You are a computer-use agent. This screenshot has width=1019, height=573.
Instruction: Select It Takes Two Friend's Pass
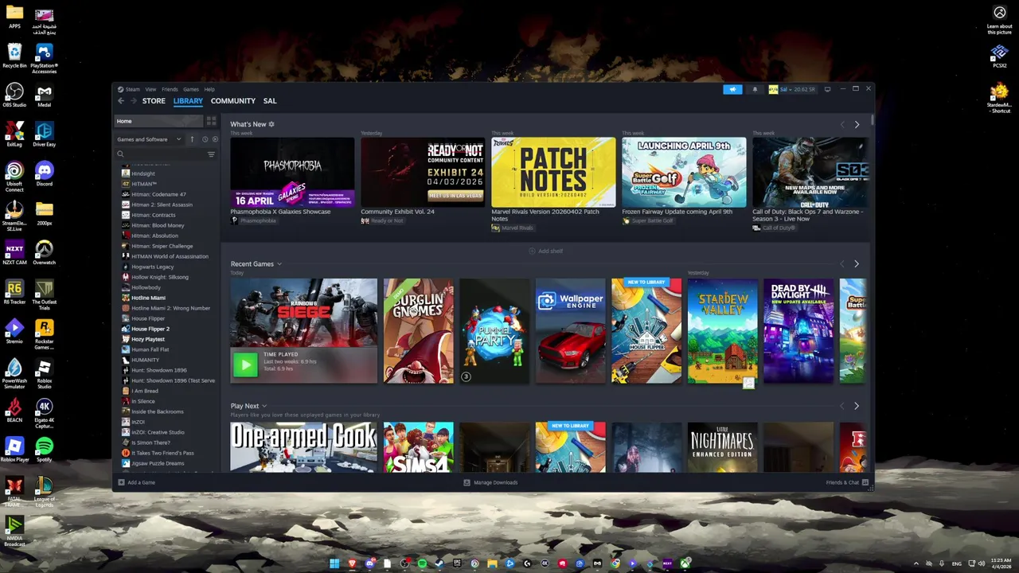pyautogui.click(x=162, y=453)
